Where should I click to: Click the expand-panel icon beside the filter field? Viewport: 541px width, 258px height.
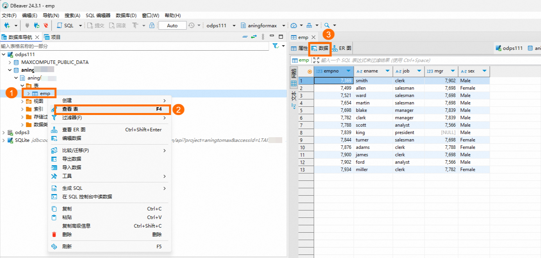click(x=316, y=60)
